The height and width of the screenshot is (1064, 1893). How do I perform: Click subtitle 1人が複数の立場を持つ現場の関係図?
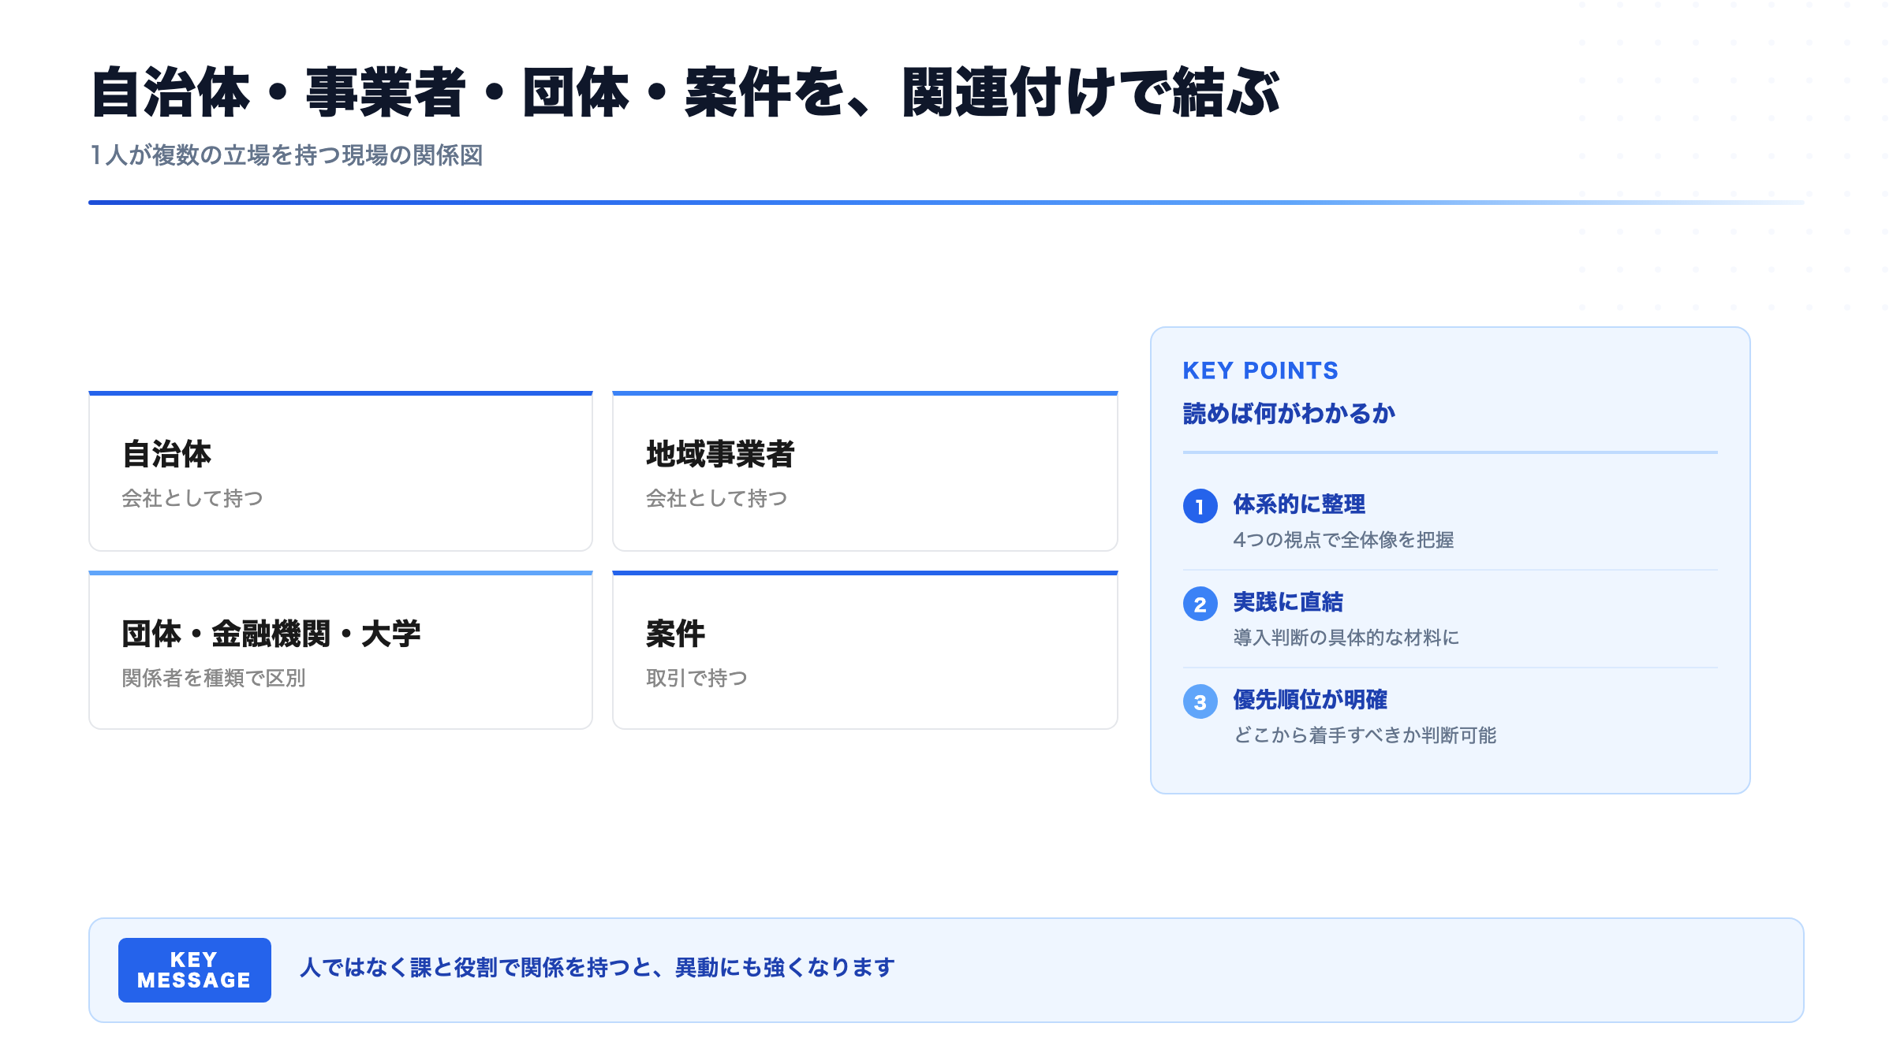(x=286, y=155)
